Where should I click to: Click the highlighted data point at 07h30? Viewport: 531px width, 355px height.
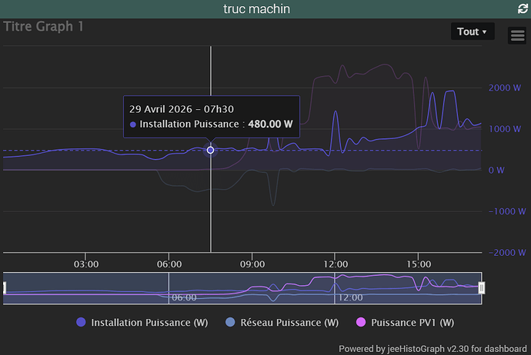210,150
